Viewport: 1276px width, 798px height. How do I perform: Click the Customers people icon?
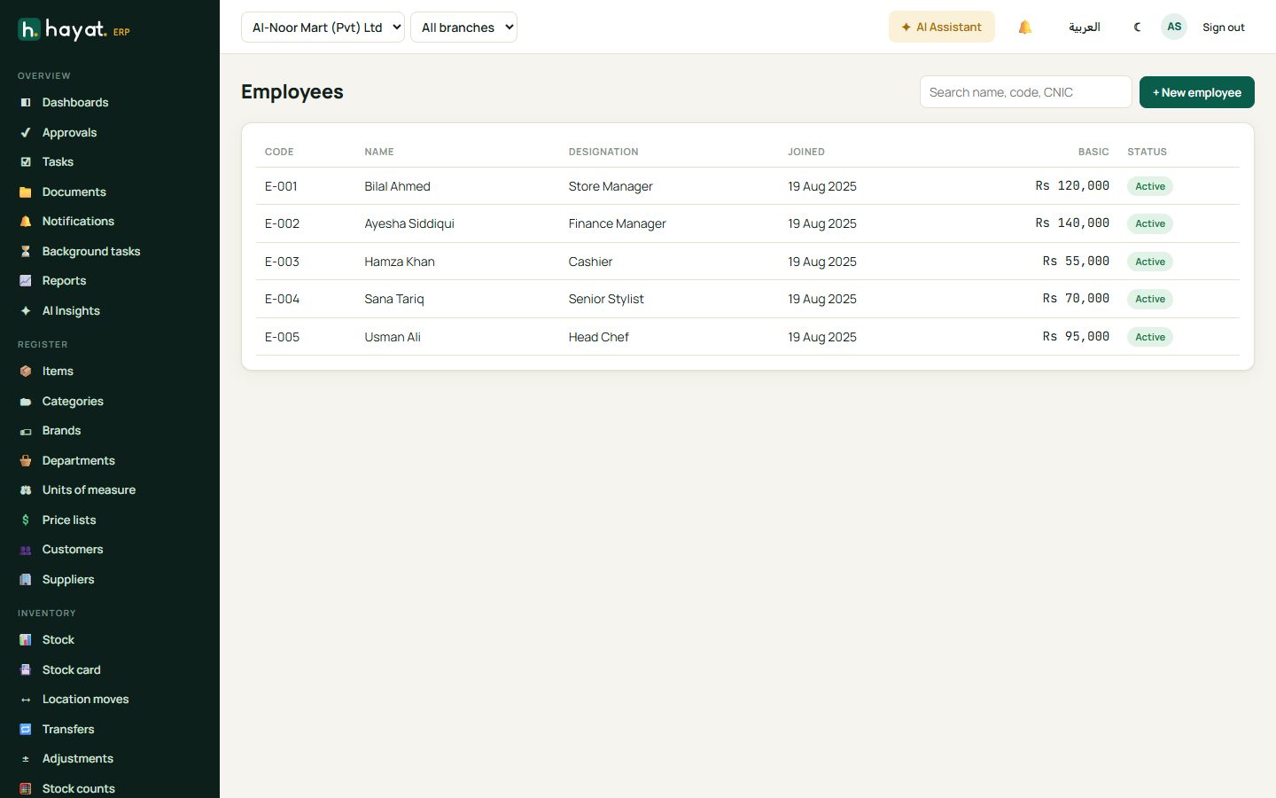pos(26,550)
